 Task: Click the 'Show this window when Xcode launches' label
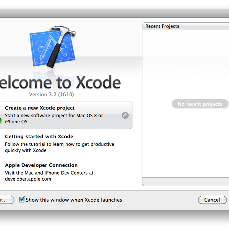74,200
